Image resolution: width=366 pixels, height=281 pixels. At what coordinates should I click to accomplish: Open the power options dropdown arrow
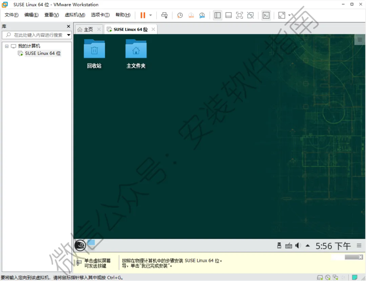(150, 15)
